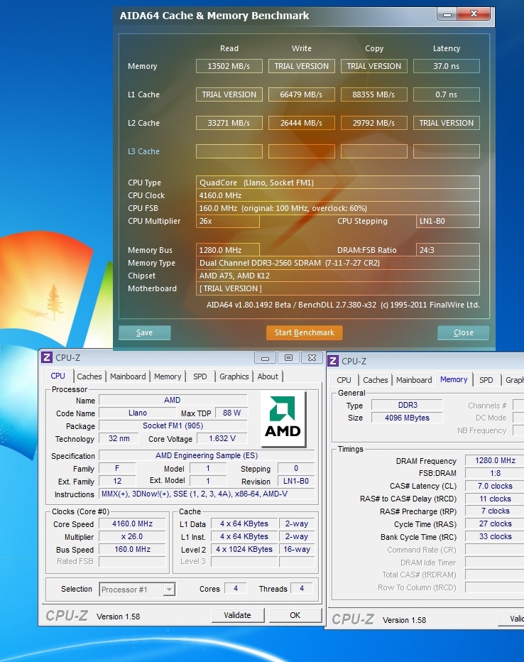
Task: Open Mainboard tab in right CPU-Z window
Action: pyautogui.click(x=414, y=380)
